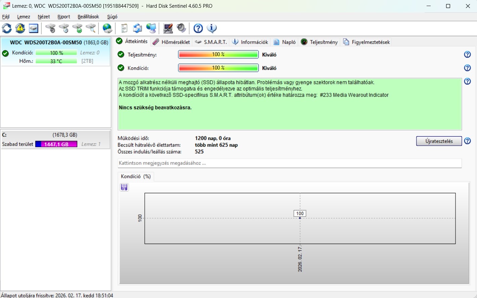Click the 2026. 02. 17. date on graph axis

pyautogui.click(x=300, y=259)
